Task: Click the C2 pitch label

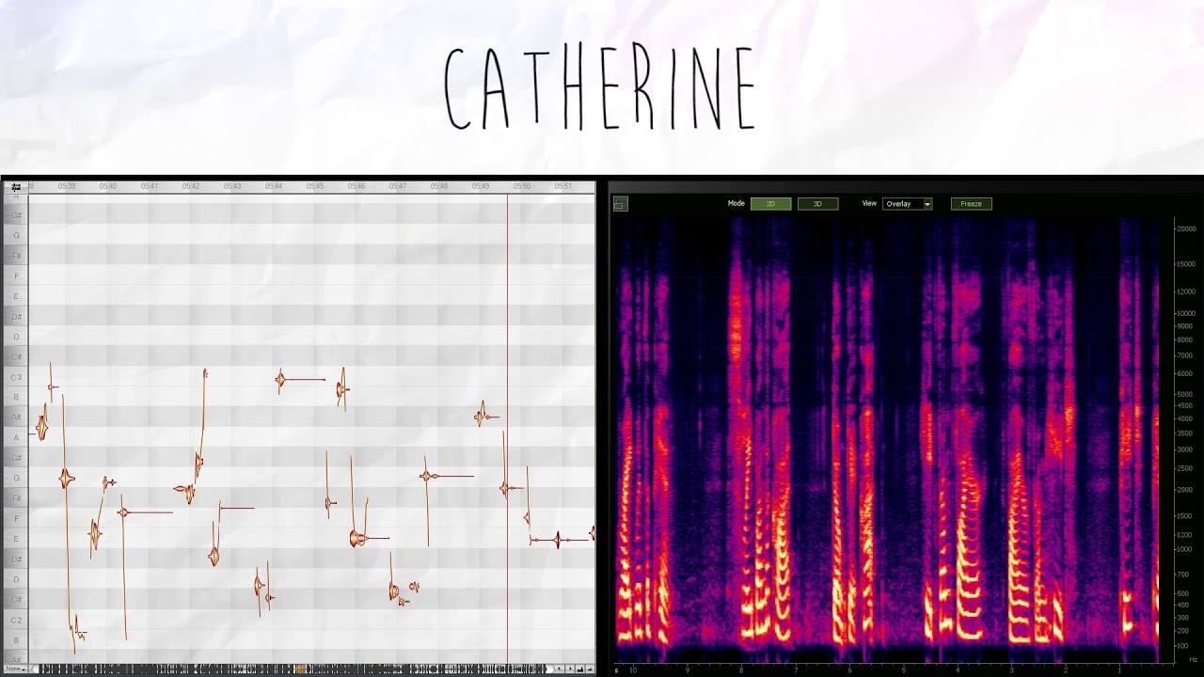Action: pyautogui.click(x=15, y=620)
